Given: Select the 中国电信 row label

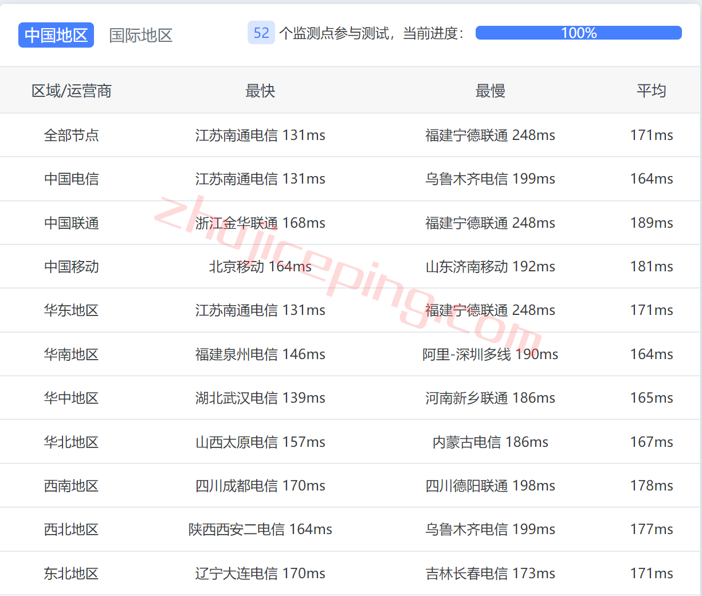Looking at the screenshot, I should pyautogui.click(x=72, y=179).
